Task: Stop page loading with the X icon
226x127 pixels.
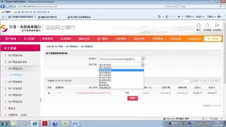Action: [173, 6]
